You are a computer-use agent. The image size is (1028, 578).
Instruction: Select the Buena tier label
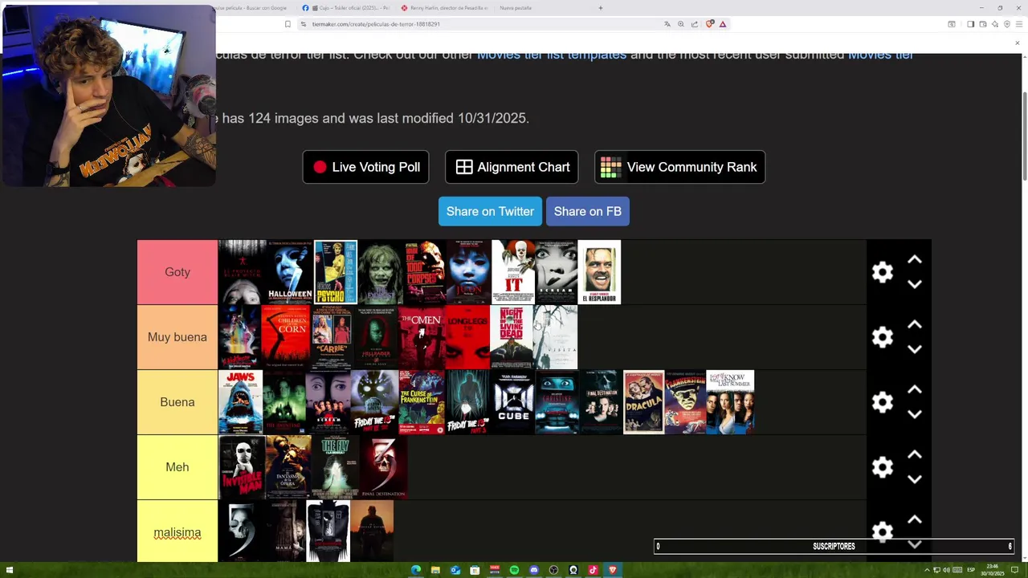[x=177, y=402]
